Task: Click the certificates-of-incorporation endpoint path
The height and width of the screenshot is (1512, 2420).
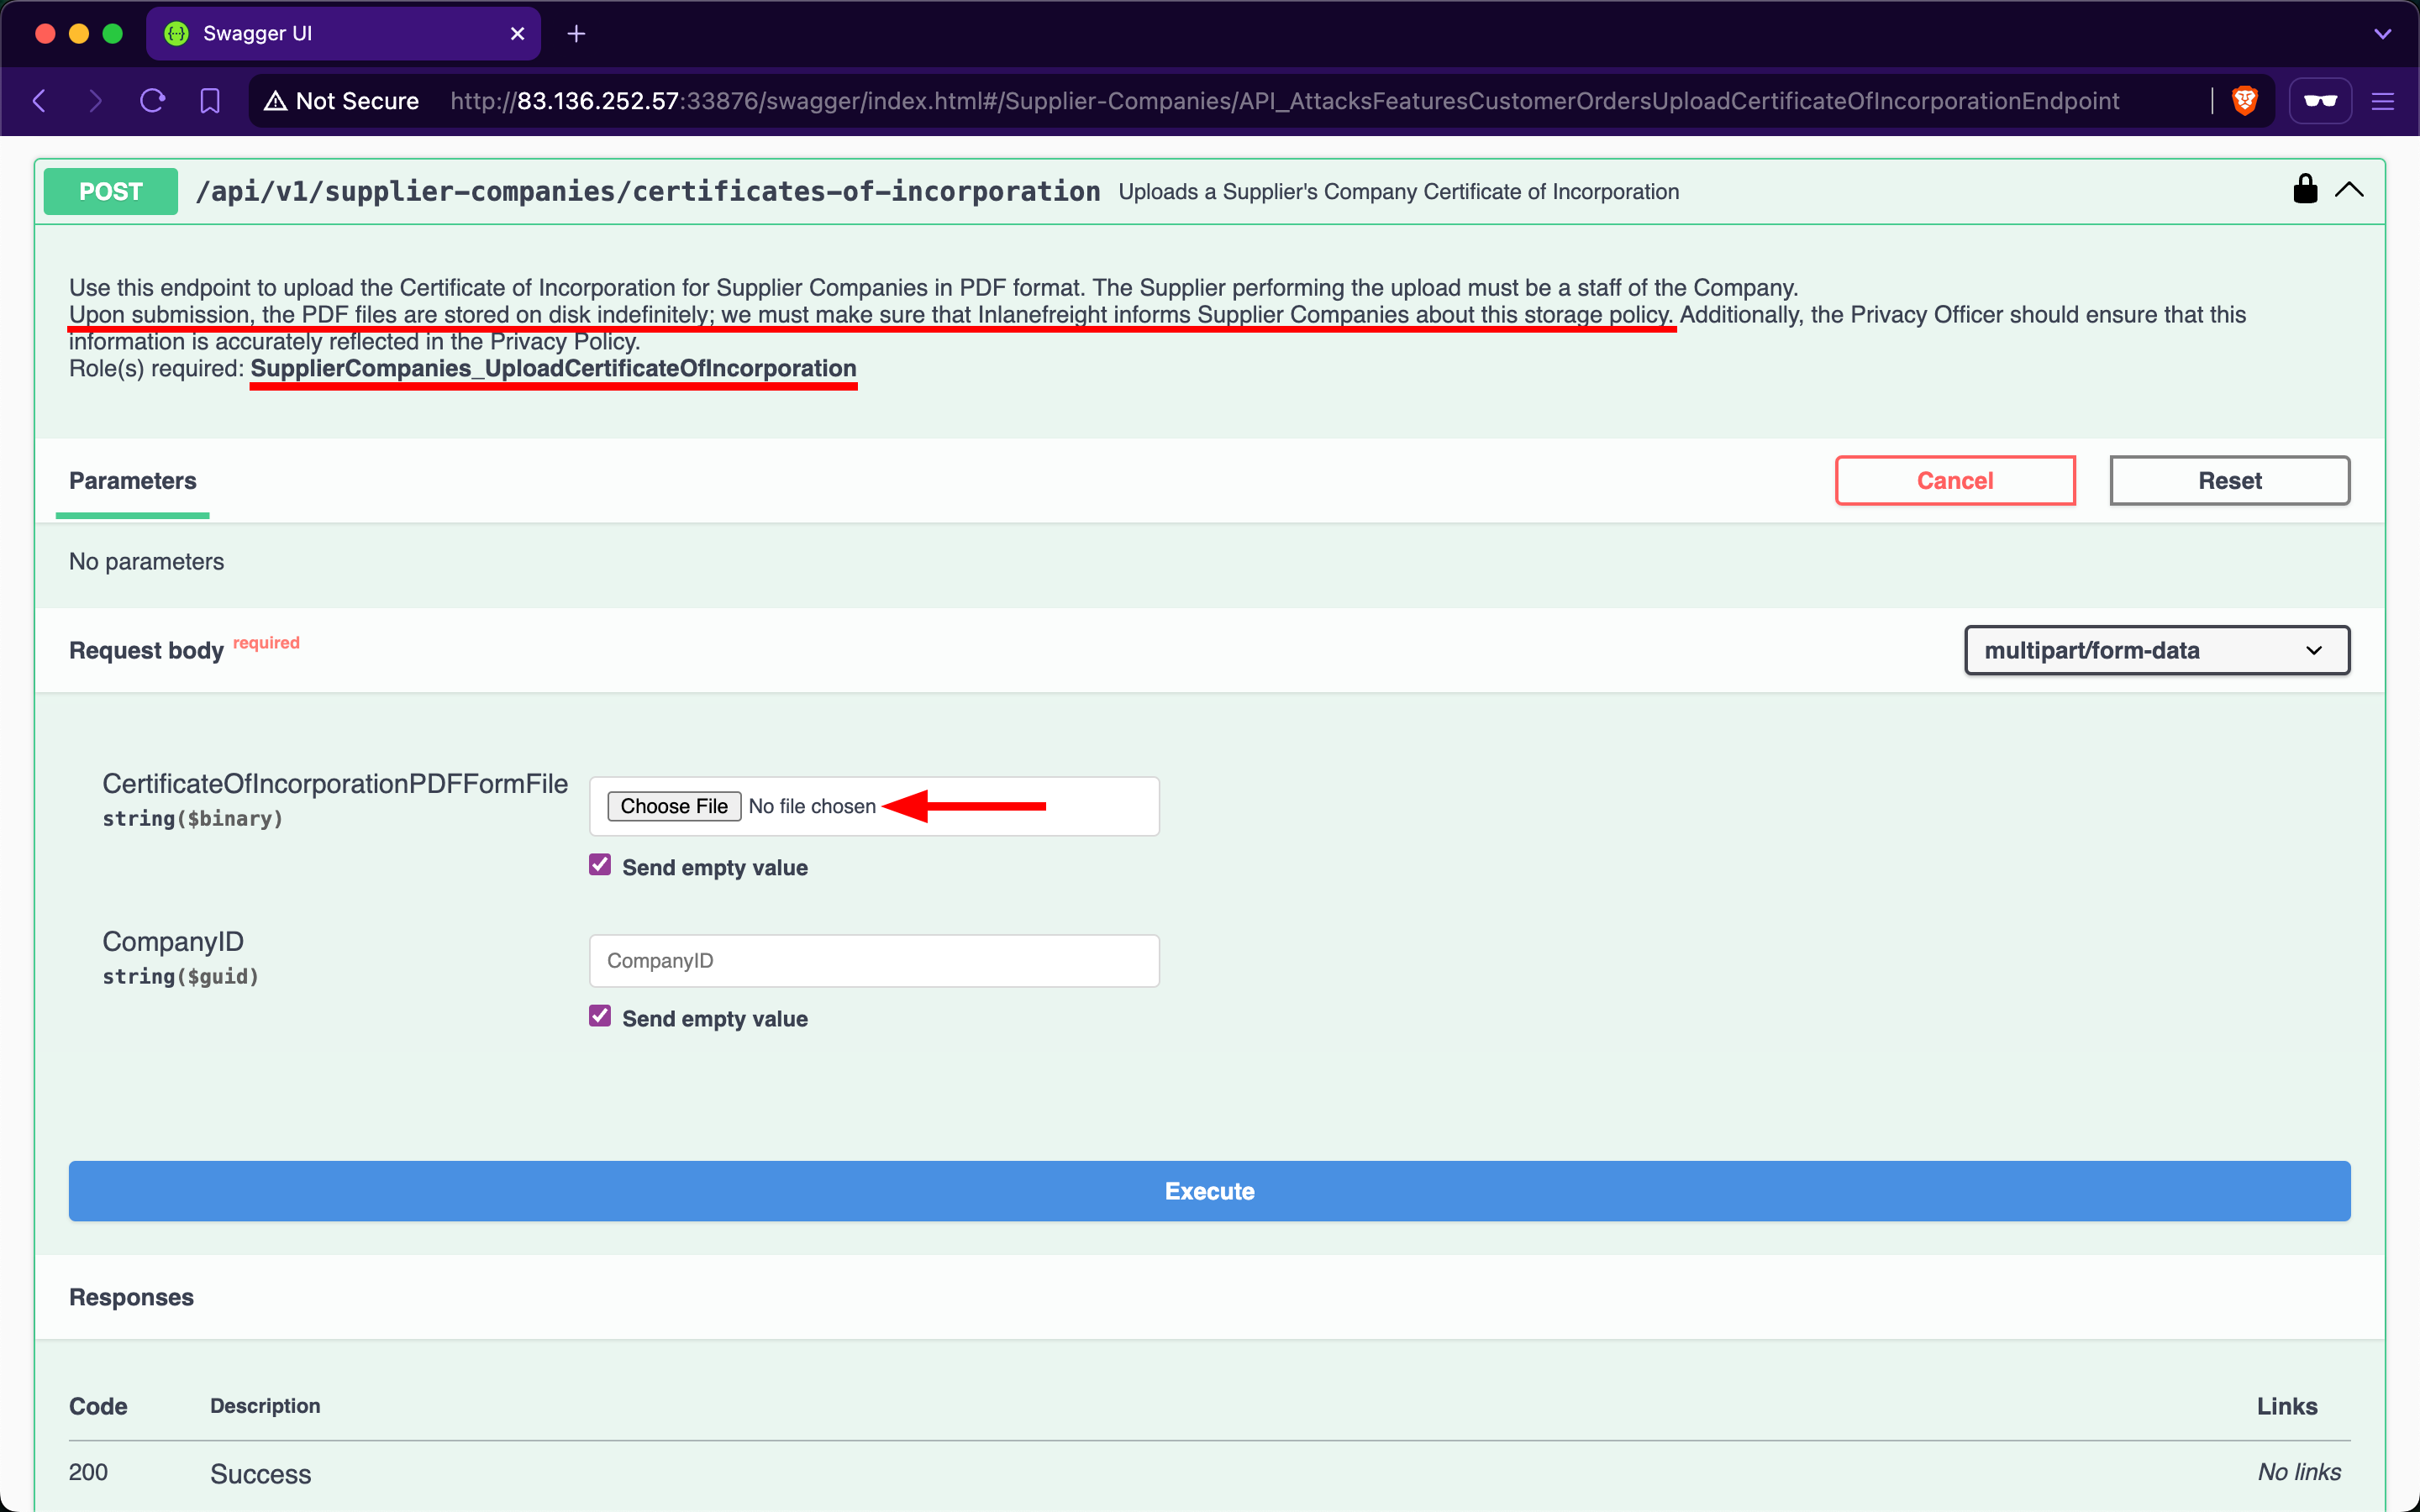Action: tap(648, 191)
